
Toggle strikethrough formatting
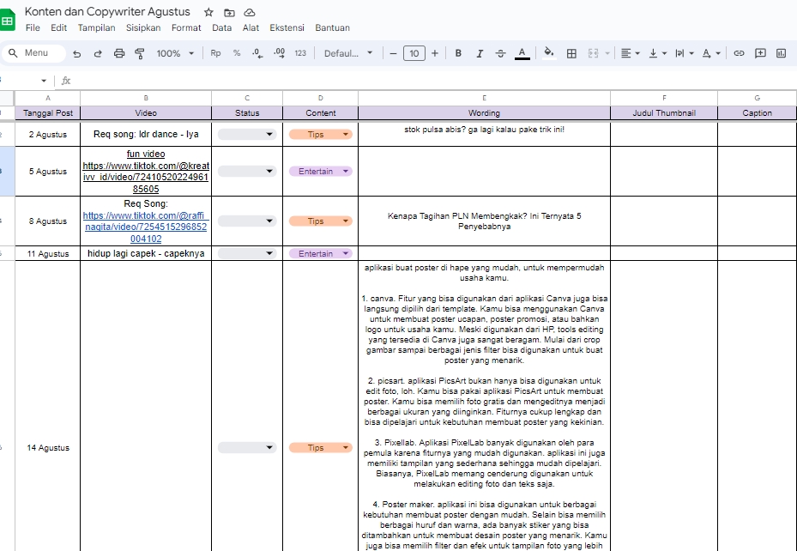pos(500,53)
